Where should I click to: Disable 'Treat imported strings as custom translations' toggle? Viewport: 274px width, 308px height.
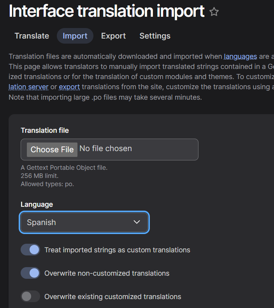[30, 250]
